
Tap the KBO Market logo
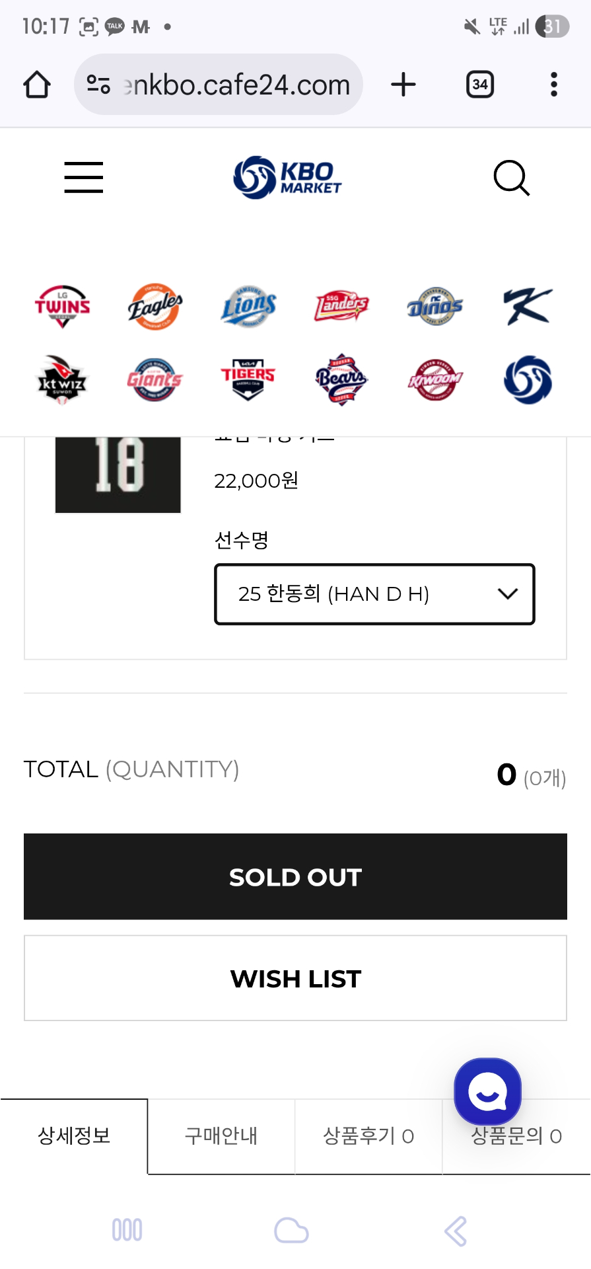point(288,177)
